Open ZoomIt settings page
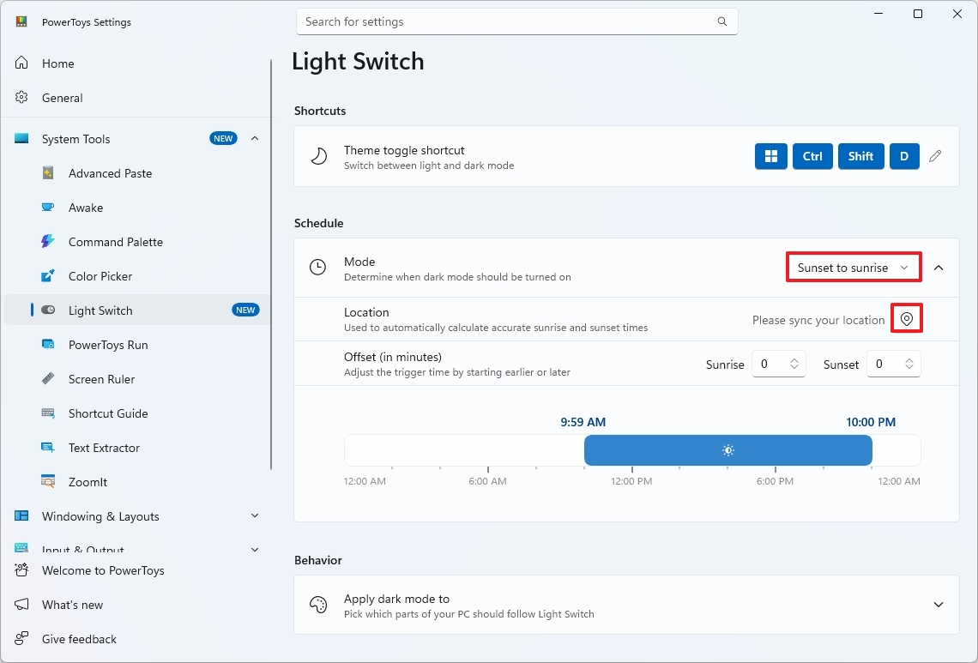The image size is (978, 663). 88,482
